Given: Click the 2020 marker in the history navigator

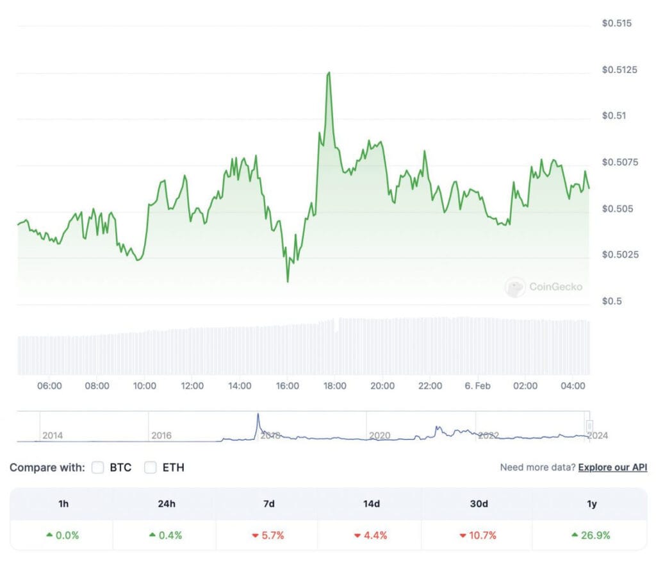Looking at the screenshot, I should click(379, 435).
